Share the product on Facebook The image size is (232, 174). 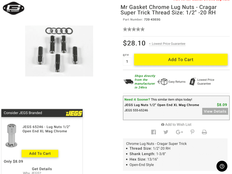click(x=153, y=132)
